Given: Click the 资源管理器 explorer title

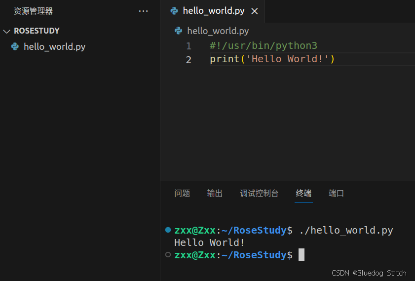Looking at the screenshot, I should coord(34,11).
